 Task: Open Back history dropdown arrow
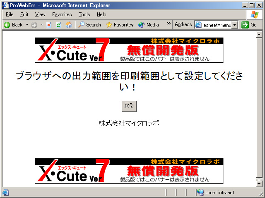tap(27, 25)
